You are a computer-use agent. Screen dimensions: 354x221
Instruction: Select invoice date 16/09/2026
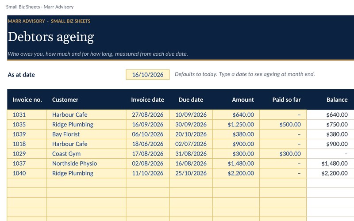click(x=148, y=125)
